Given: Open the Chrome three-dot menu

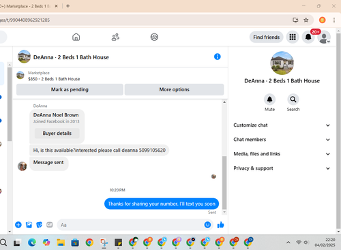Looking at the screenshot, I should [334, 20].
